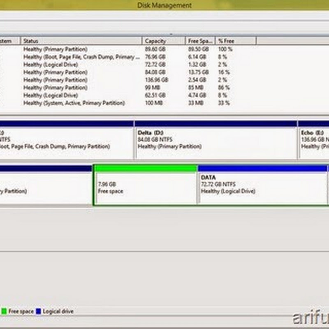
Task: Click the 2.54 GB free space cell
Action: (197, 80)
